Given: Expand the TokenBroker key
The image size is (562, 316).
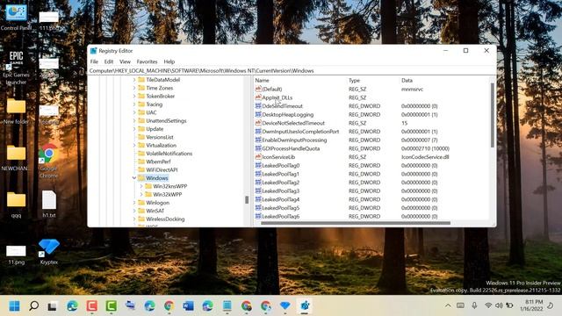Looking at the screenshot, I should pyautogui.click(x=134, y=97).
